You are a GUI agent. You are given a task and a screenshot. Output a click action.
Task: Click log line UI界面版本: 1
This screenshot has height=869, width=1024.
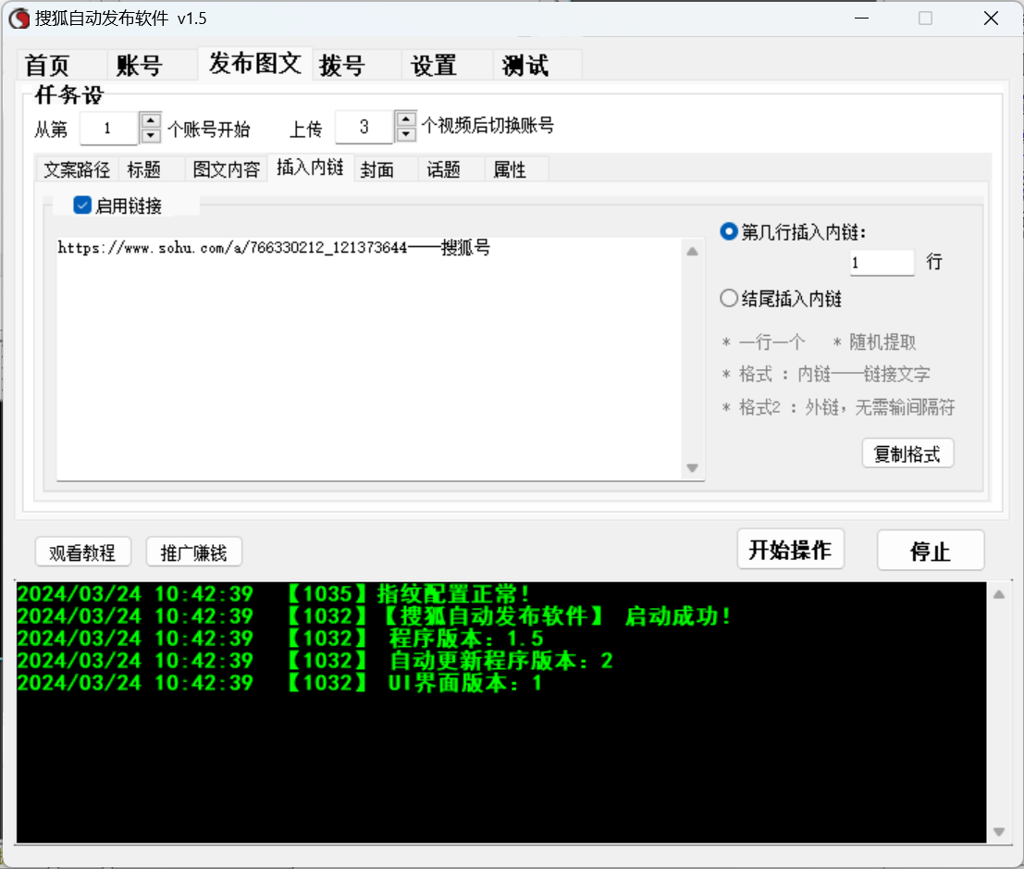pos(279,683)
